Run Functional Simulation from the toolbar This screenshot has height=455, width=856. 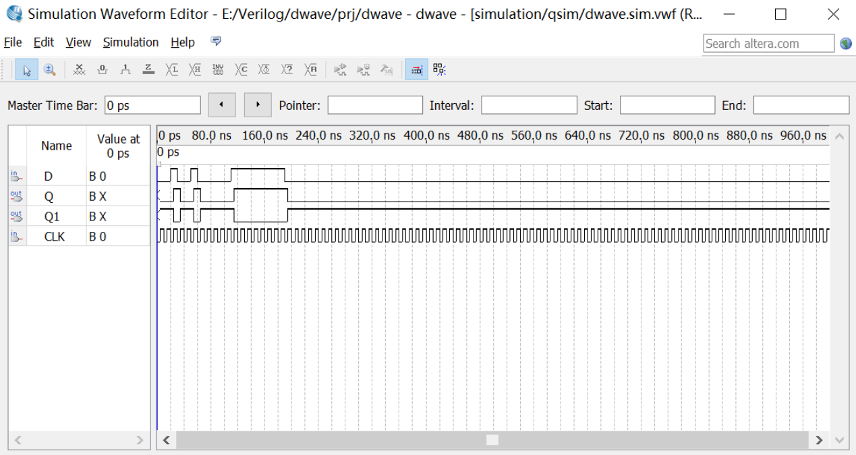point(341,69)
